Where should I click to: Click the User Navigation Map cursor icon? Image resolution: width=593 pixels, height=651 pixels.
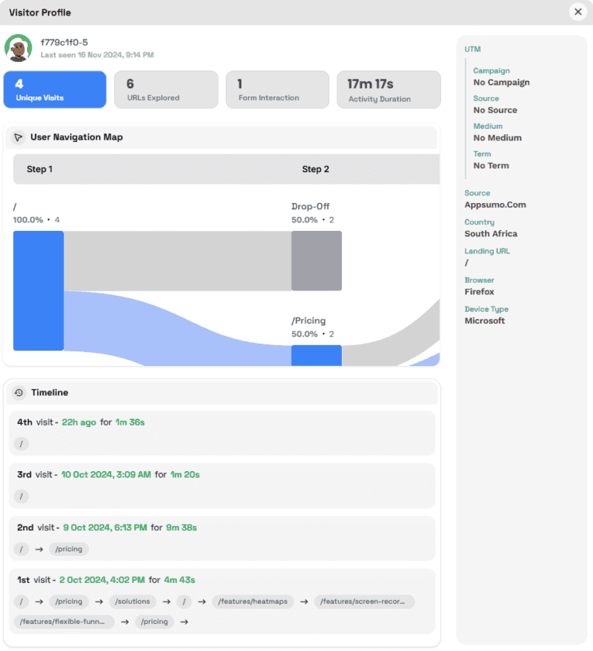pos(18,137)
